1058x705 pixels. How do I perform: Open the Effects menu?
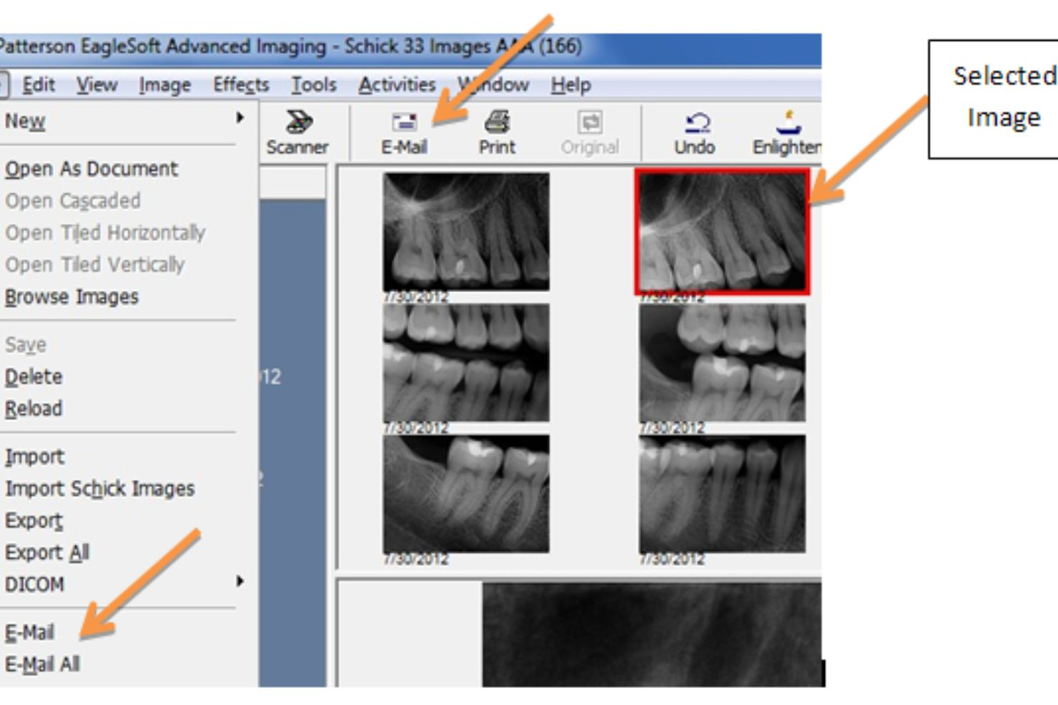point(241,85)
